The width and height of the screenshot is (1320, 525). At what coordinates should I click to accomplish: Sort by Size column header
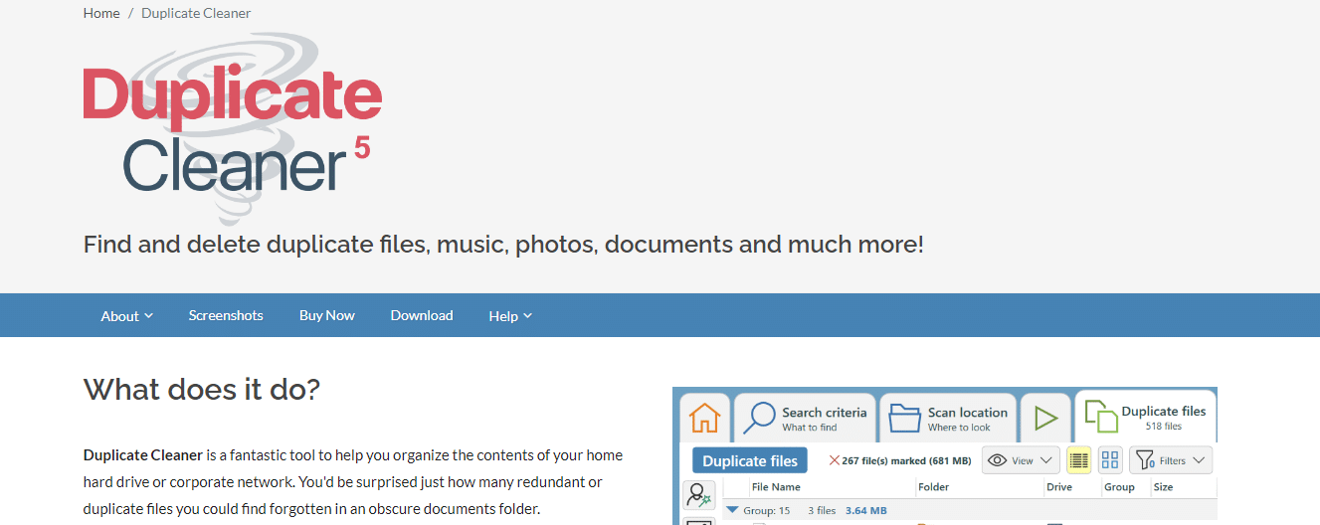1163,487
